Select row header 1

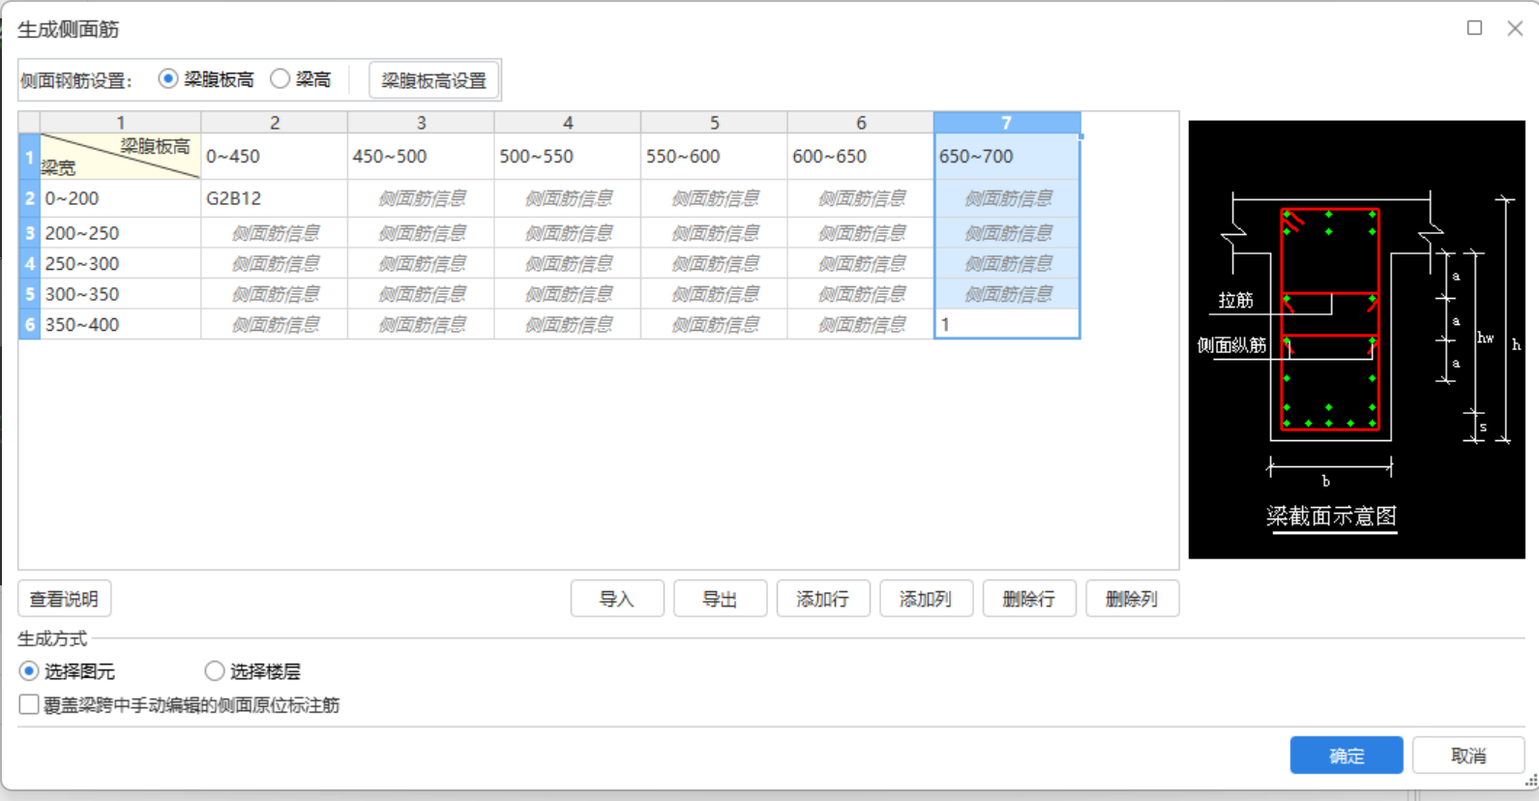(x=29, y=156)
